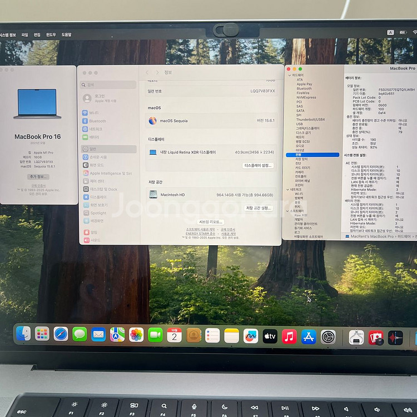The width and height of the screenshot is (417, 417).
Task: Collapse the 네트워크 tree section
Action: 289,189
